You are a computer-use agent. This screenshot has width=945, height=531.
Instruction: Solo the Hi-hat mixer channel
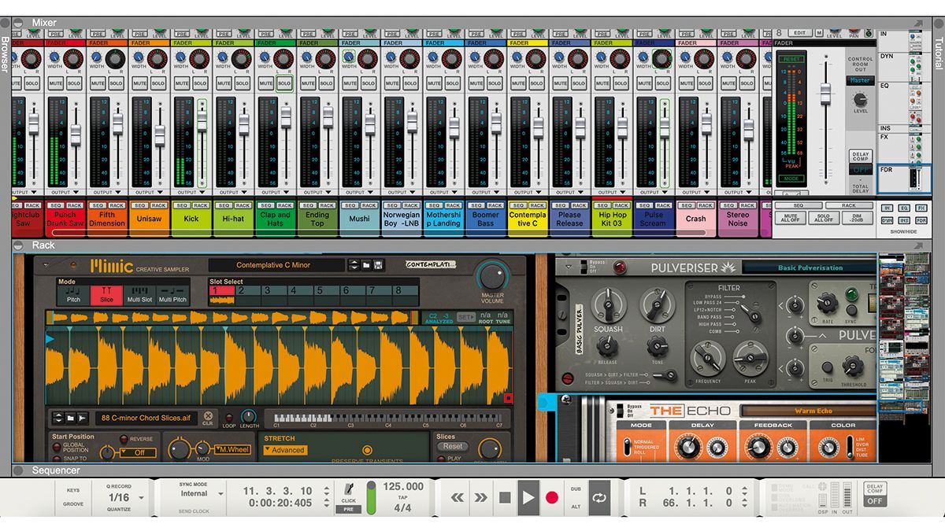(x=242, y=82)
